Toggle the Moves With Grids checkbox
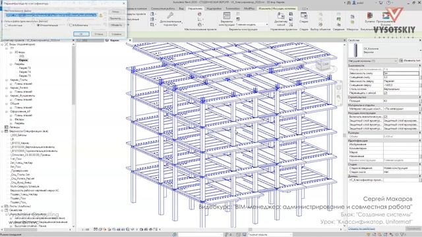Screen dimensions: 422x237 tap(385, 93)
